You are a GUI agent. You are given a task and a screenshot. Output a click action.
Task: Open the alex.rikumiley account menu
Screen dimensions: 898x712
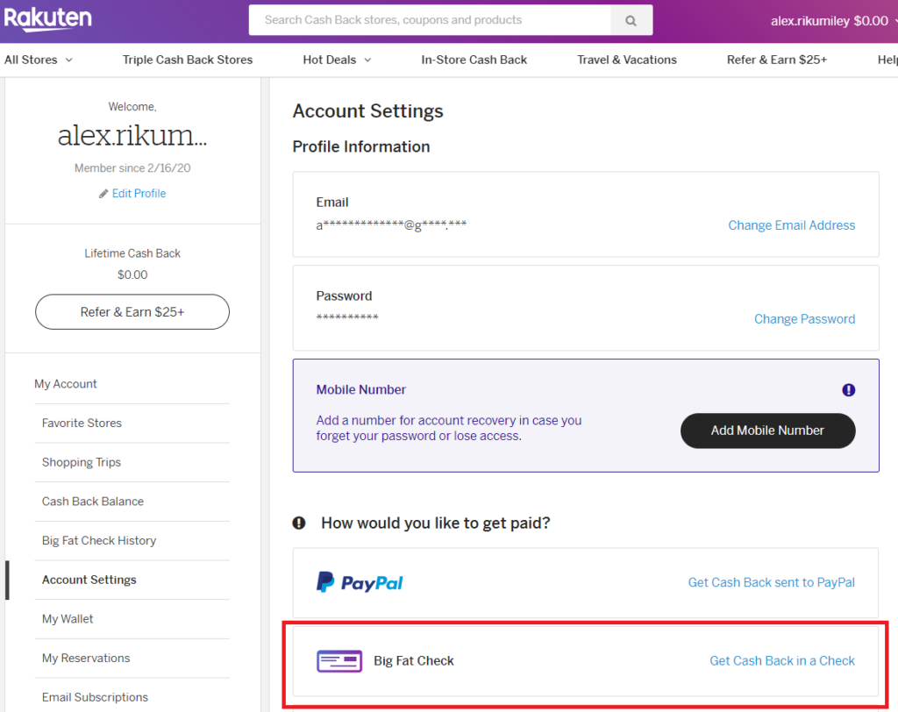click(833, 21)
